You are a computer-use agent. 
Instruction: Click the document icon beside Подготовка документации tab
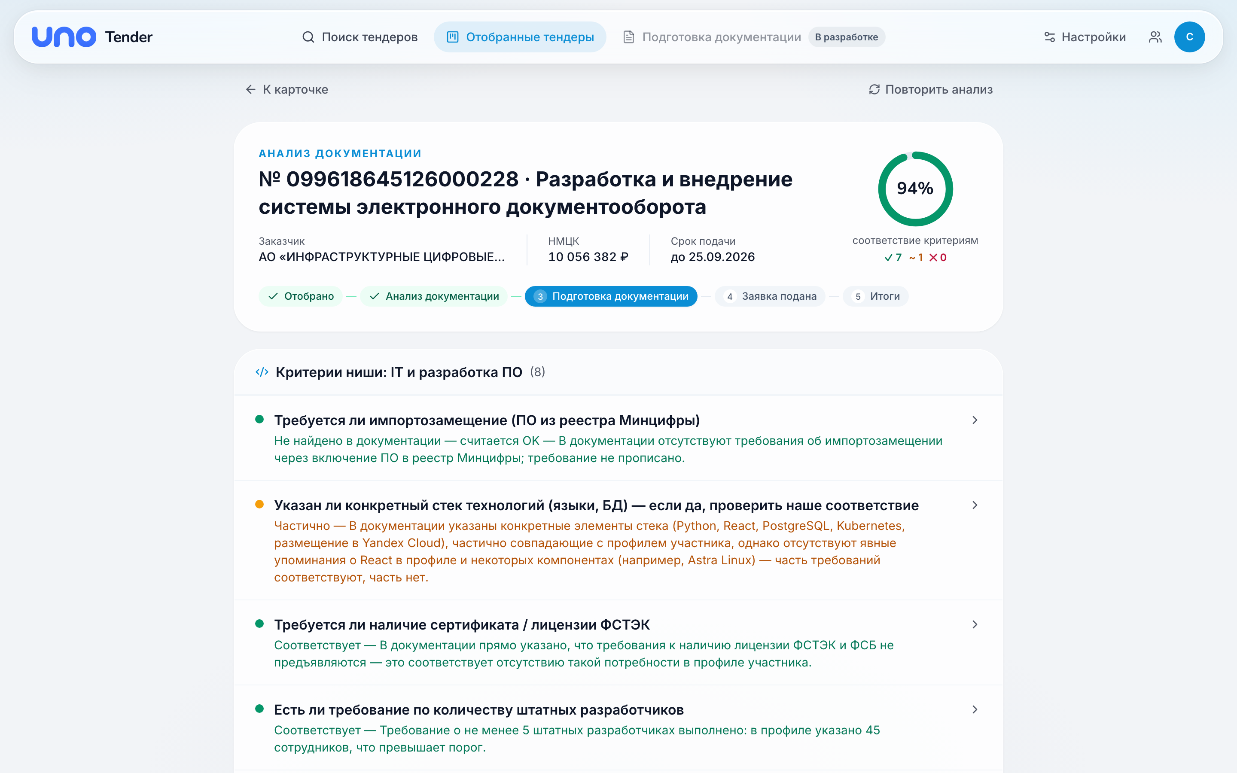[629, 37]
